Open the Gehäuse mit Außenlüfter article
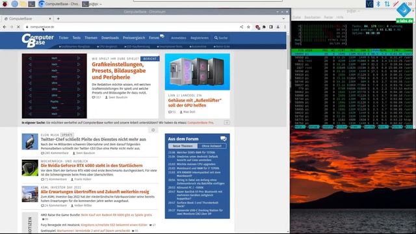This screenshot has width=416, height=234. click(195, 103)
